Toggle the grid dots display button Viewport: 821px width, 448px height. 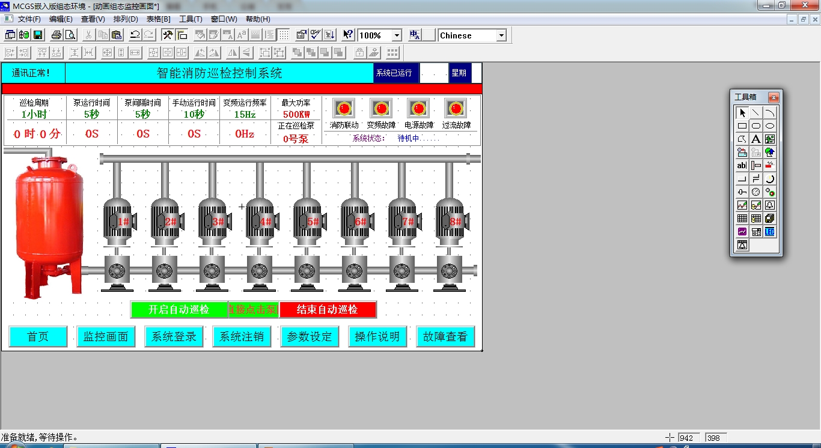coord(284,35)
